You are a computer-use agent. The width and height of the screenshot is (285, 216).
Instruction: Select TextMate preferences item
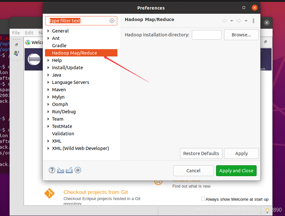pos(62,126)
